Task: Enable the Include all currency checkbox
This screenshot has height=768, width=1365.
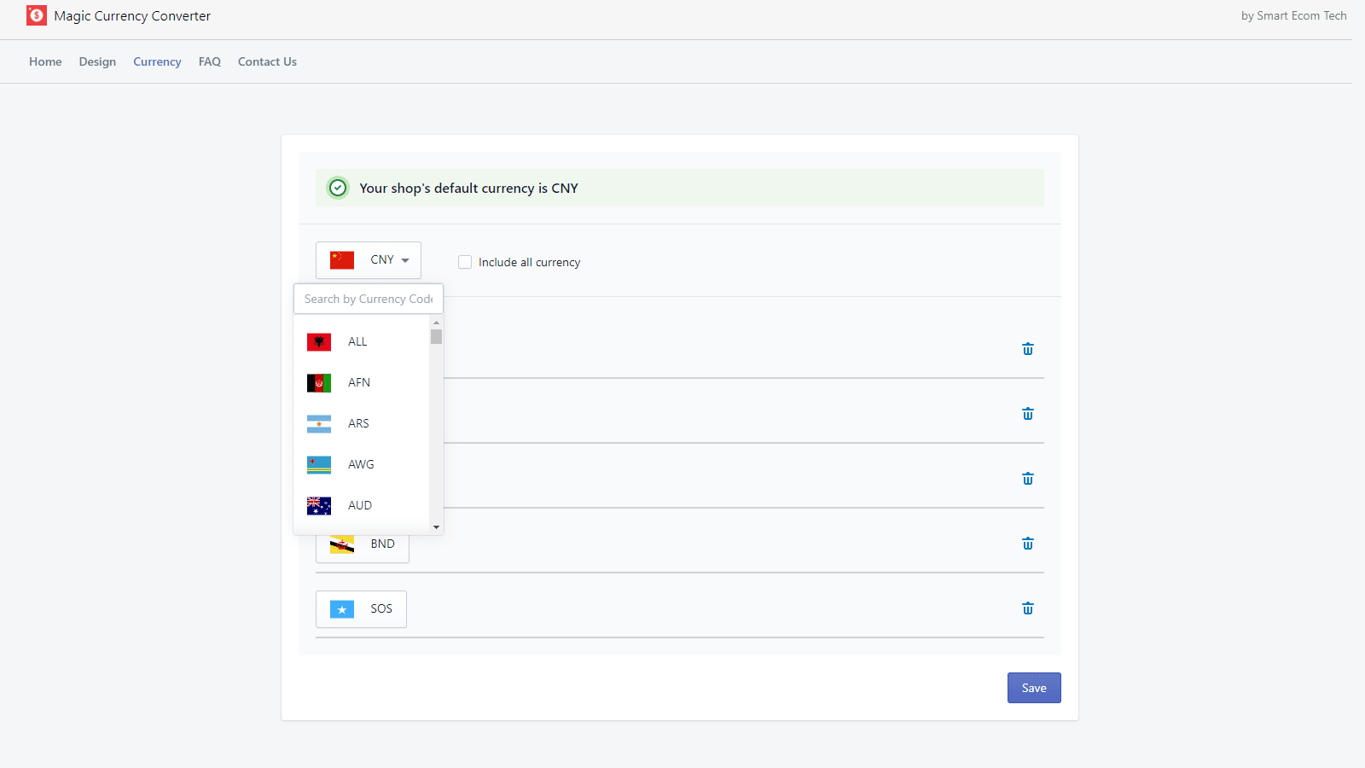Action: [x=465, y=262]
